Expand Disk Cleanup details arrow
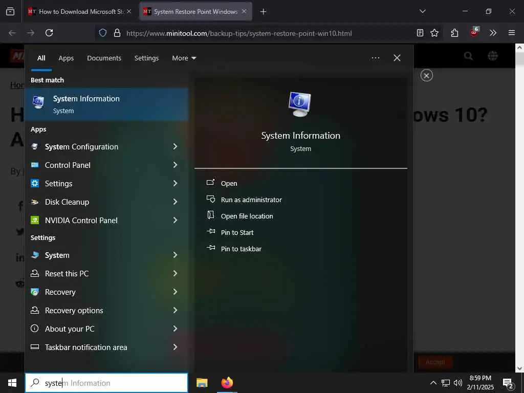The image size is (524, 393). (175, 202)
